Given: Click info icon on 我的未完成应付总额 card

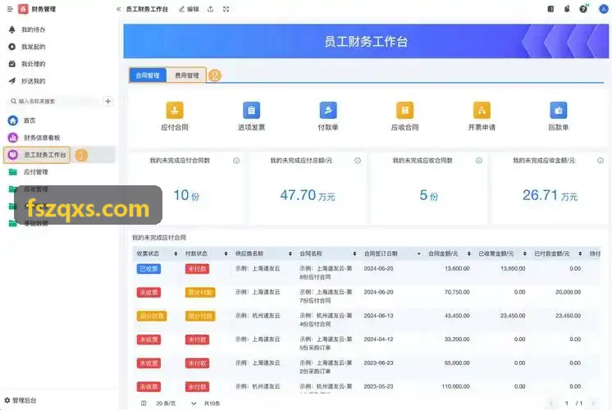Looking at the screenshot, I should point(358,161).
